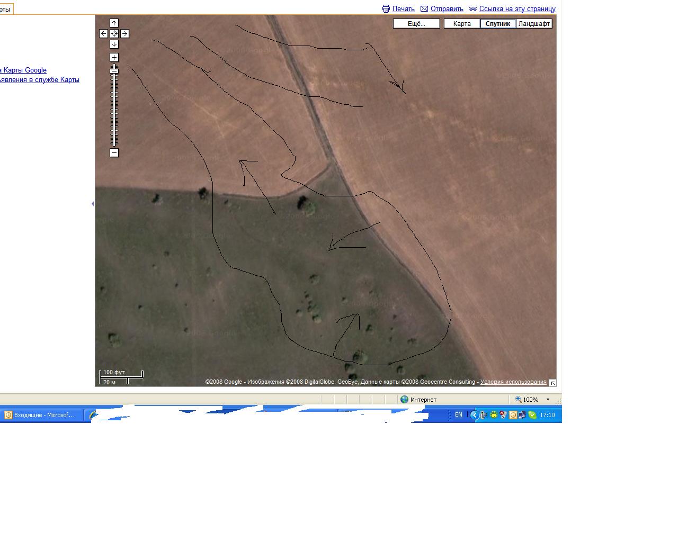Click the EN language indicator
Screen dimensions: 678x542
459,415
